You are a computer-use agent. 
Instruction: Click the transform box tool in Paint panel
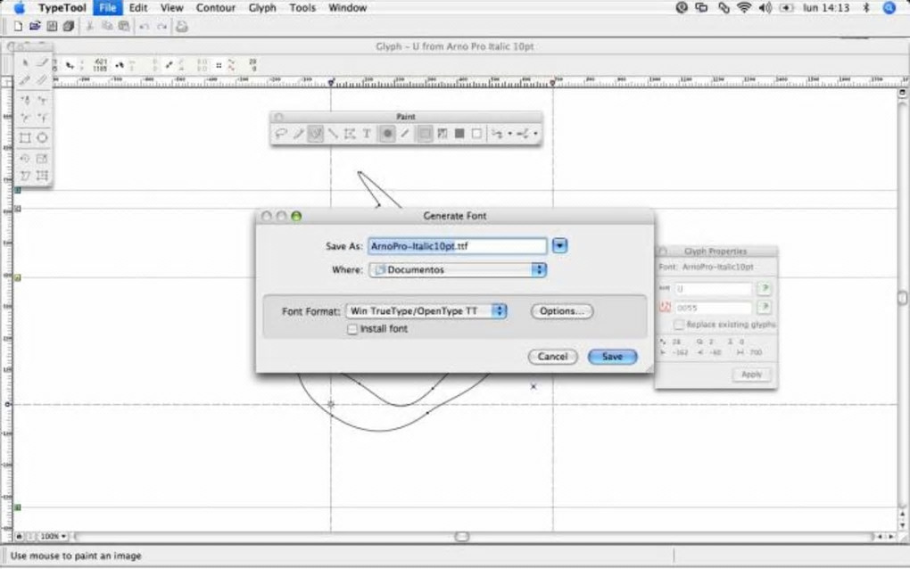click(350, 134)
